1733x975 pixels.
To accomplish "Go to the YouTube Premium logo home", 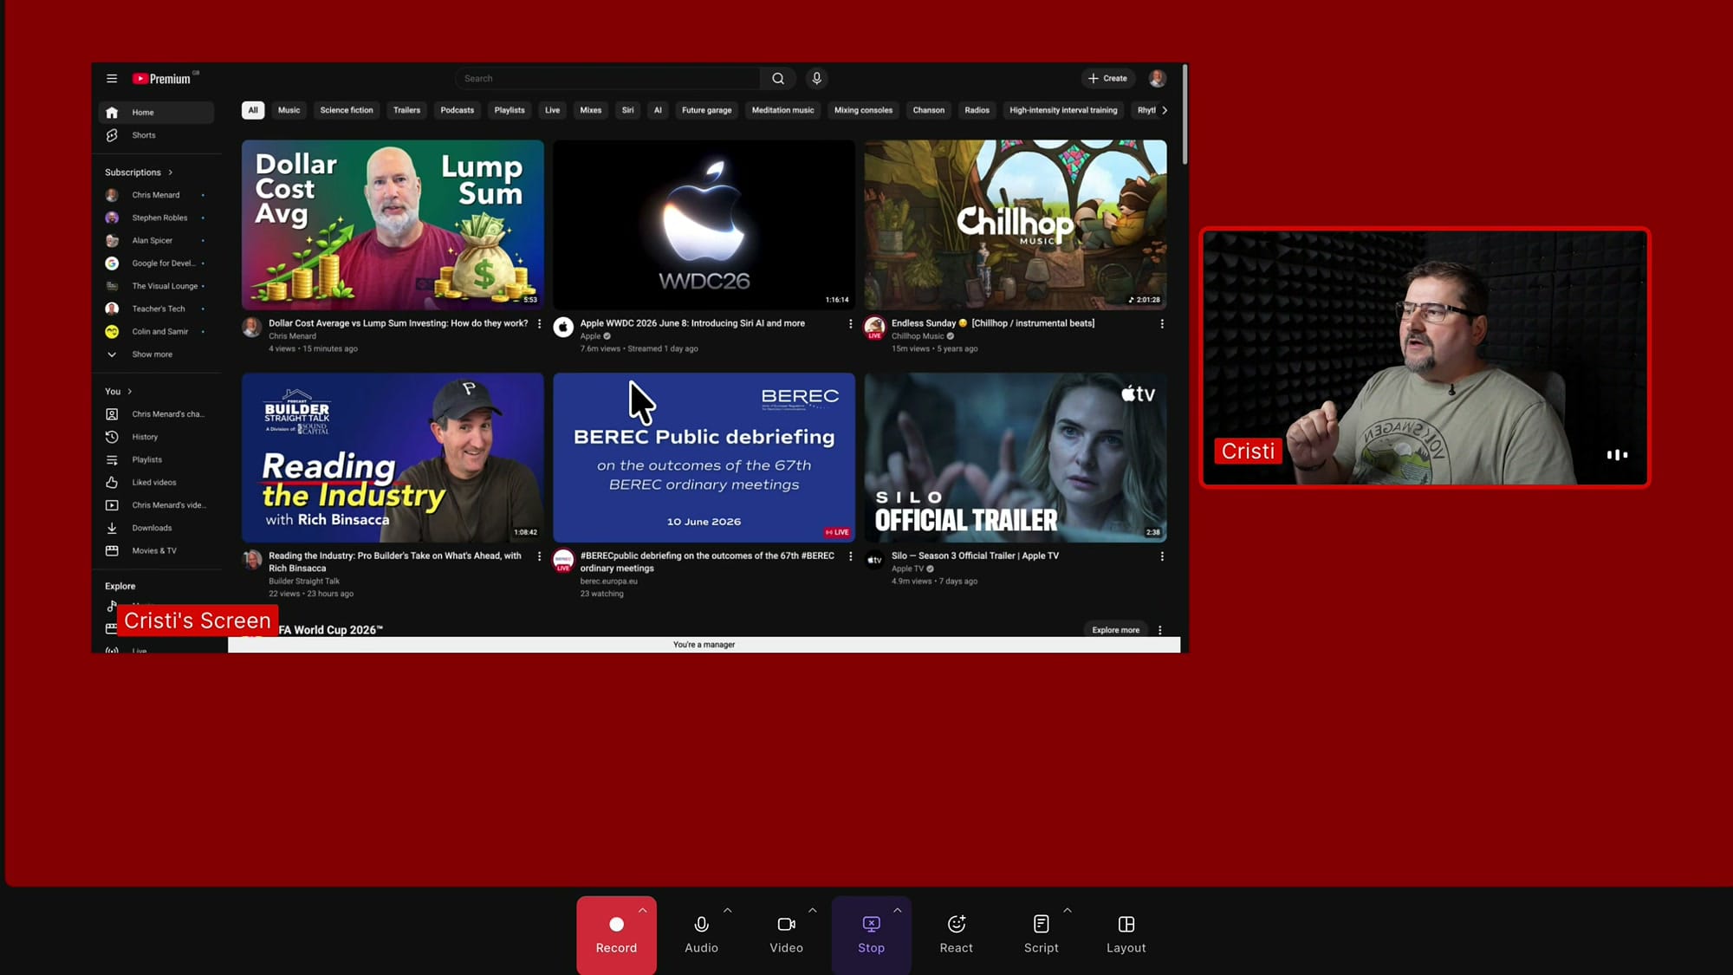I will pyautogui.click(x=162, y=79).
